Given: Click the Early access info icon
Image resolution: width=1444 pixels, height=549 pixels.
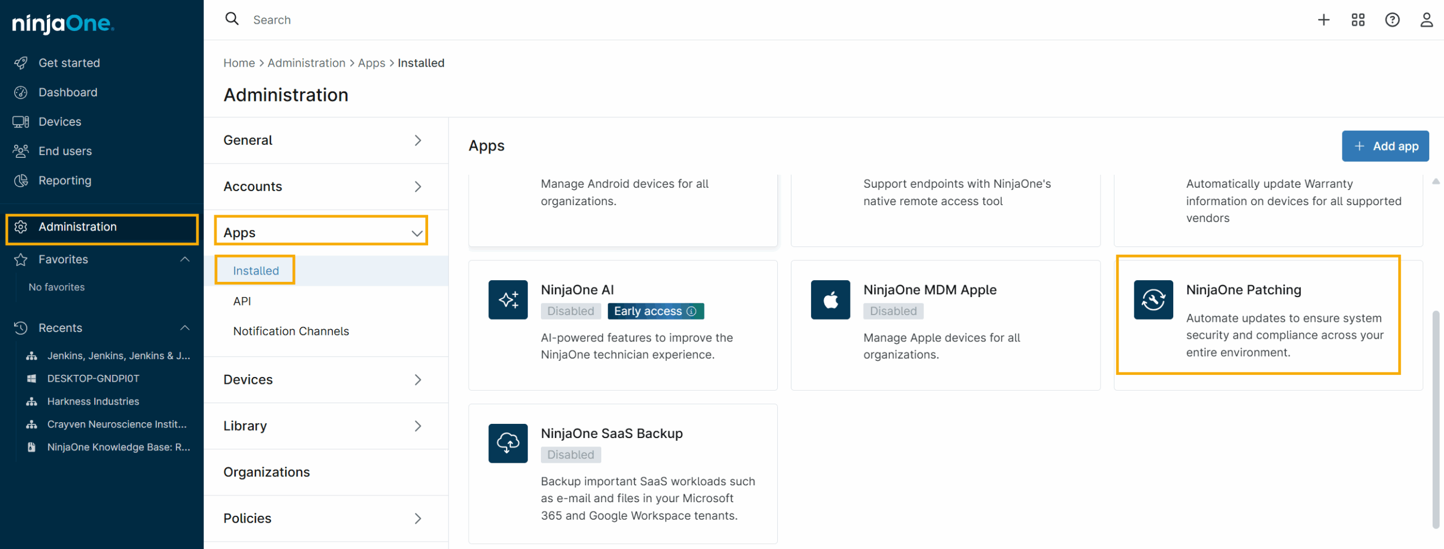Looking at the screenshot, I should (692, 311).
